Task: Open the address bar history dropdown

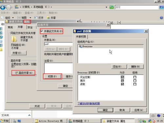Action: pyautogui.click(x=106, y=7)
